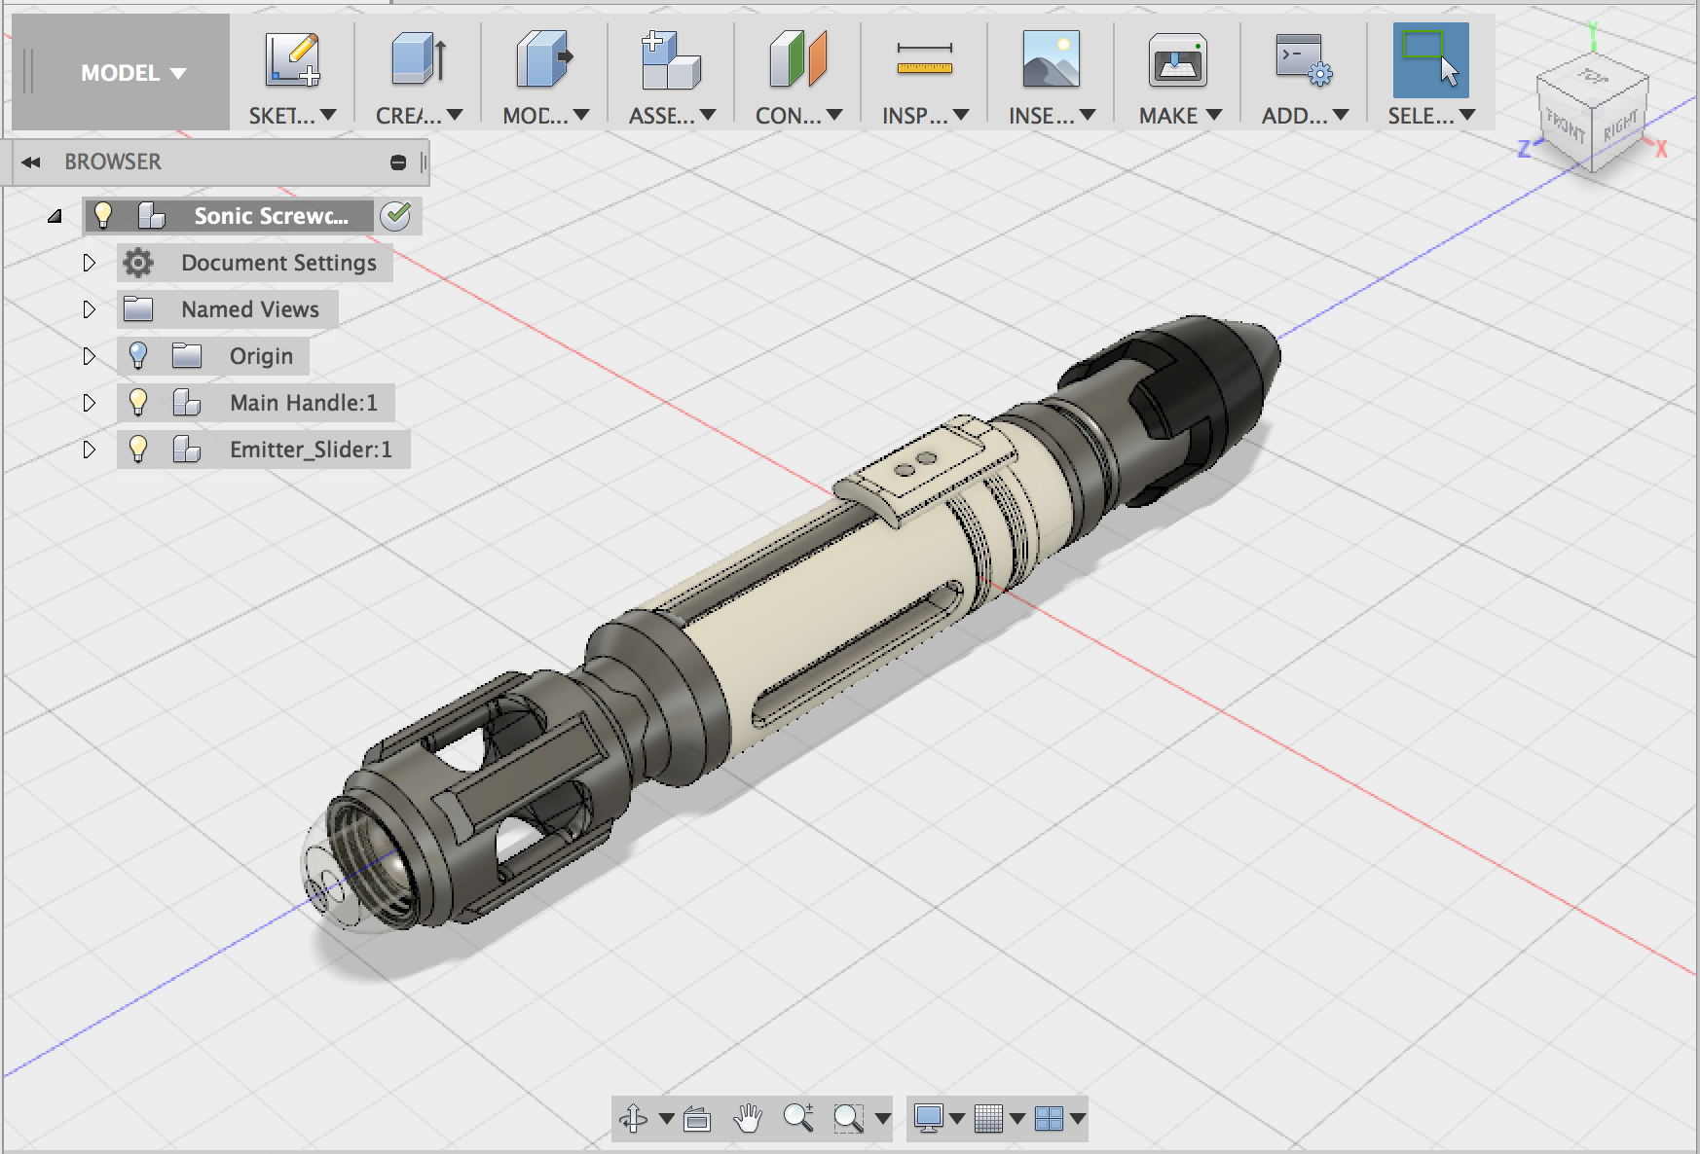
Task: Click the Browser panel minimize dot button
Action: coord(398,162)
